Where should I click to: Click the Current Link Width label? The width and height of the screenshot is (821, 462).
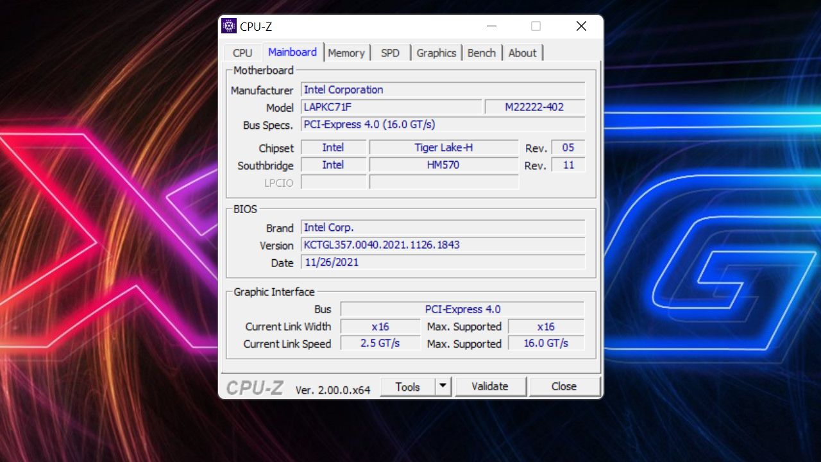click(288, 327)
